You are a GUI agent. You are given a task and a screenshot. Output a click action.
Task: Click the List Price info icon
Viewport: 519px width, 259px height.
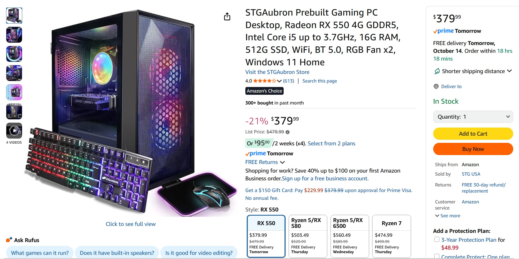click(x=288, y=132)
